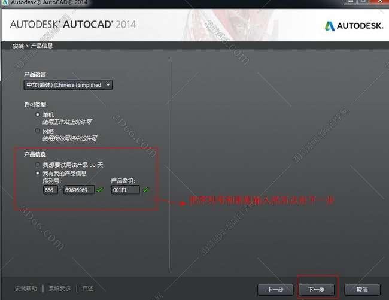389x300 pixels.
Task: Open the 系统要求 system requirements link
Action: (x=60, y=289)
